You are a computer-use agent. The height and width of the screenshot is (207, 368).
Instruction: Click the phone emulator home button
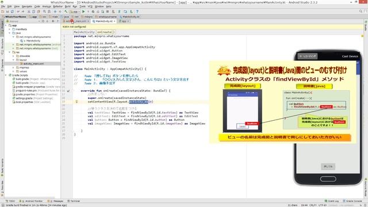pyautogui.click(x=328, y=179)
